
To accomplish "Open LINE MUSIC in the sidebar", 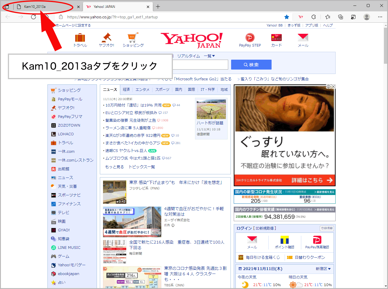I will point(69,248).
